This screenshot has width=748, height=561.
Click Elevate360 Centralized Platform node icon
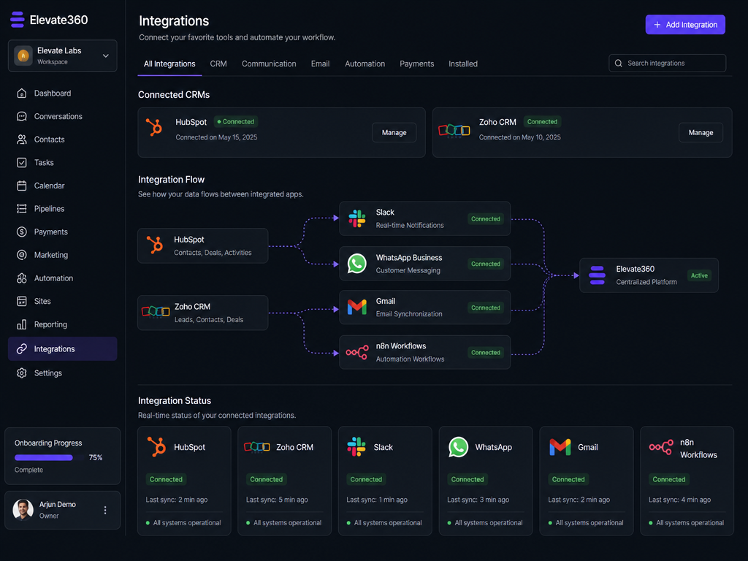pos(597,275)
